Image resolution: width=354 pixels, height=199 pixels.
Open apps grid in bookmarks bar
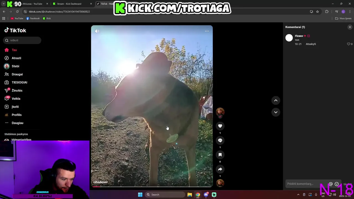coord(4,19)
